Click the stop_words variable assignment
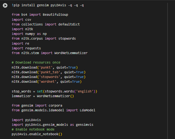The width and height of the screenshot is (175, 139). [54, 91]
